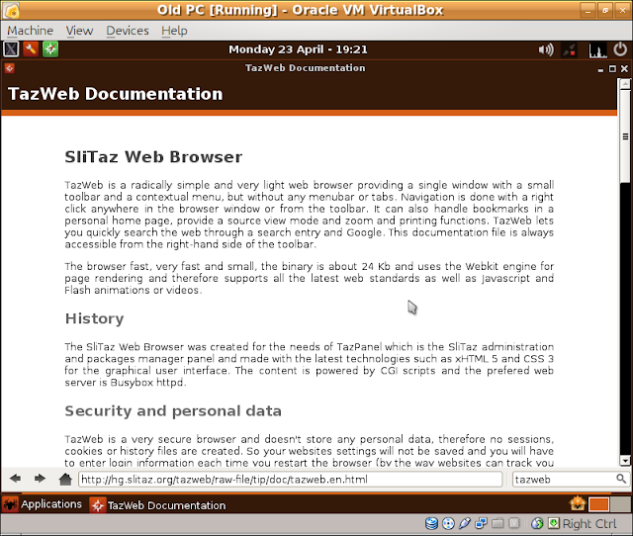
Task: Click the mouse integration globe indicator
Action: 537,523
